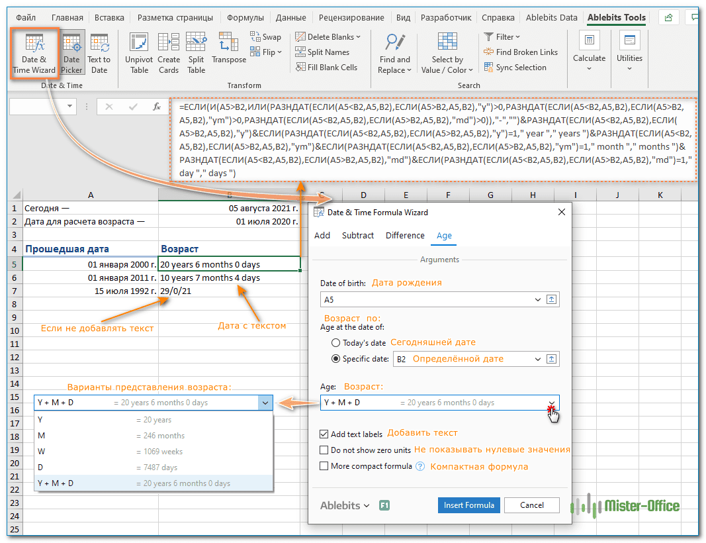The image size is (706, 543).
Task: Click the Date of birth input field
Action: [x=430, y=300]
